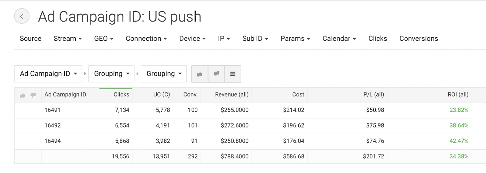Viewport: 486px width, 173px height.
Task: Expand the second Grouping dropdown
Action: click(111, 74)
